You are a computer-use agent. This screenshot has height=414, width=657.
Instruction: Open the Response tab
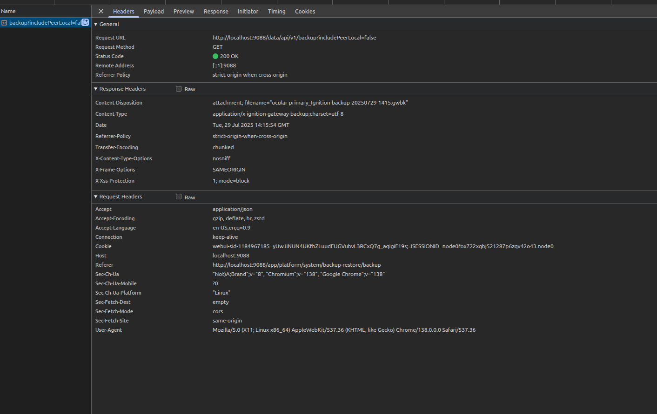[216, 11]
